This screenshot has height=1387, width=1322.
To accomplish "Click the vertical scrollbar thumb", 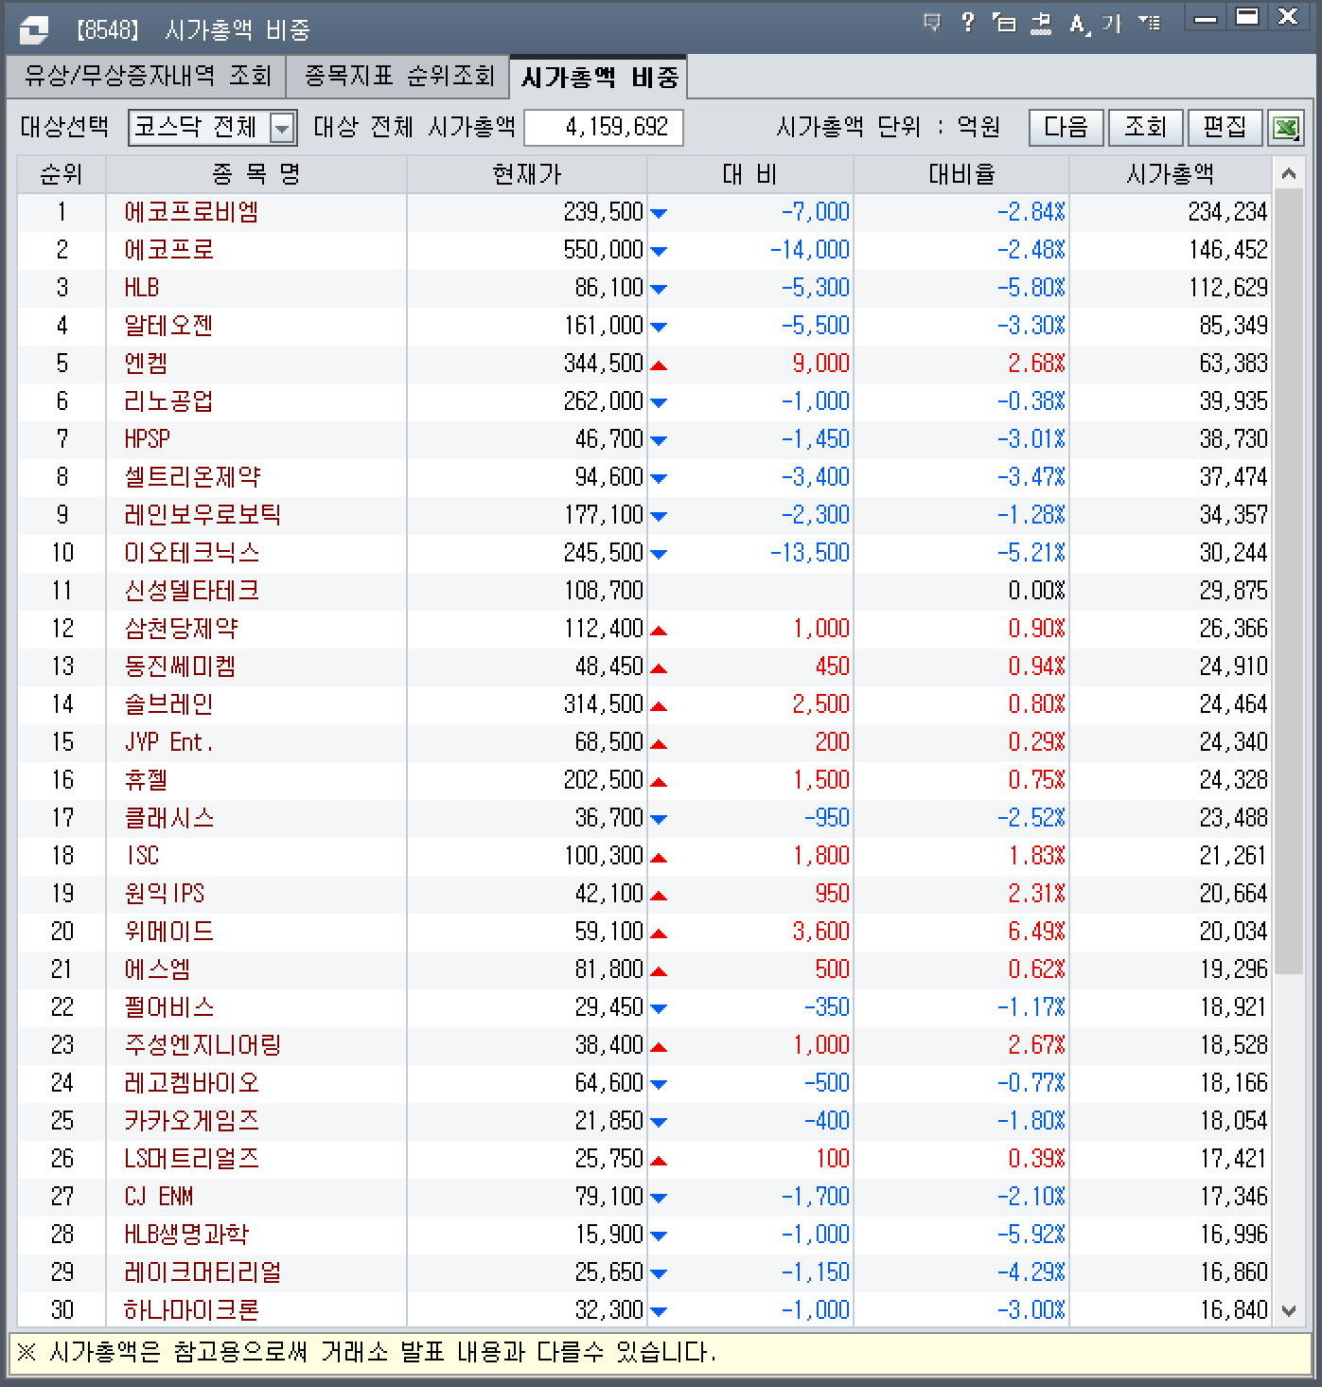I will (x=1288, y=581).
